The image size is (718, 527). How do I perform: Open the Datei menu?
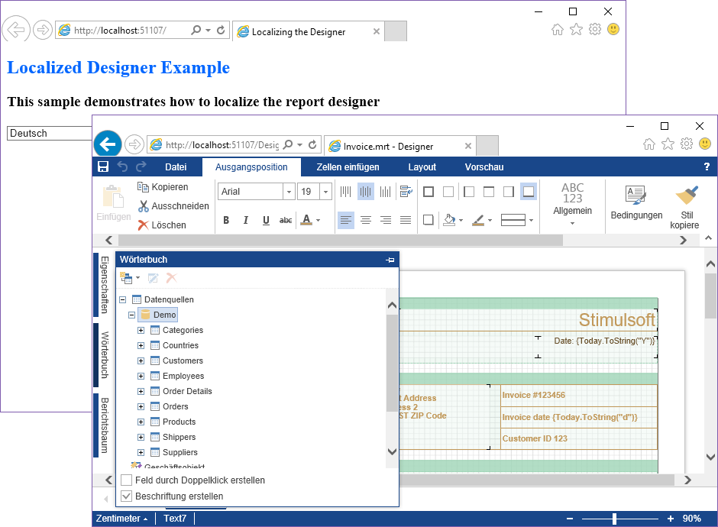coord(176,167)
